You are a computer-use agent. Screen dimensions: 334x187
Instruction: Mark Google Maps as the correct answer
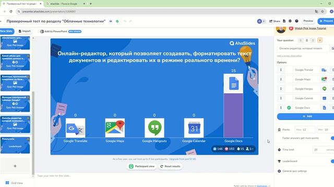pyautogui.click(x=289, y=79)
